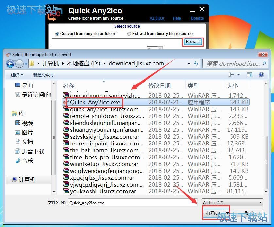The height and width of the screenshot is (227, 274).
Task: Click the source path field in Quick Any2Ico
Action: (x=117, y=42)
